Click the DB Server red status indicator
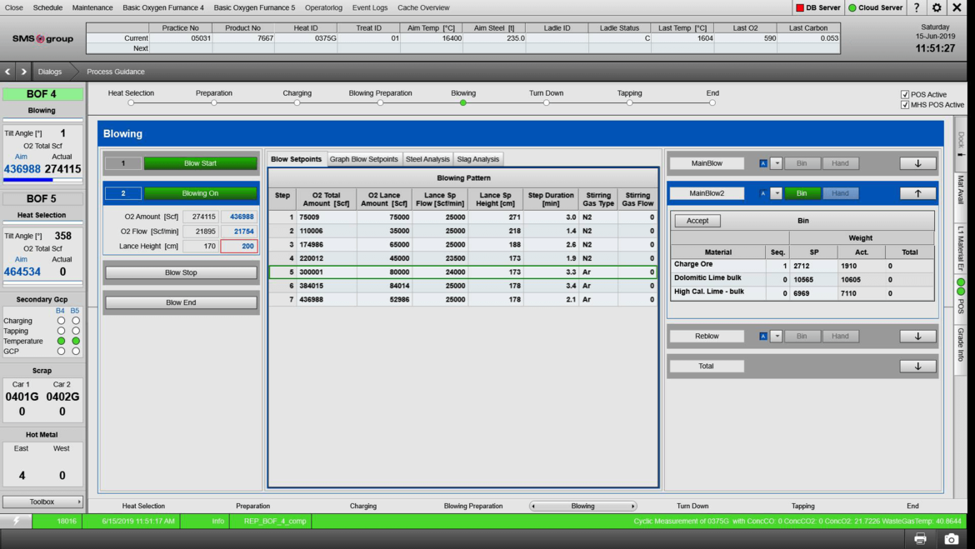975x549 pixels. coord(800,7)
